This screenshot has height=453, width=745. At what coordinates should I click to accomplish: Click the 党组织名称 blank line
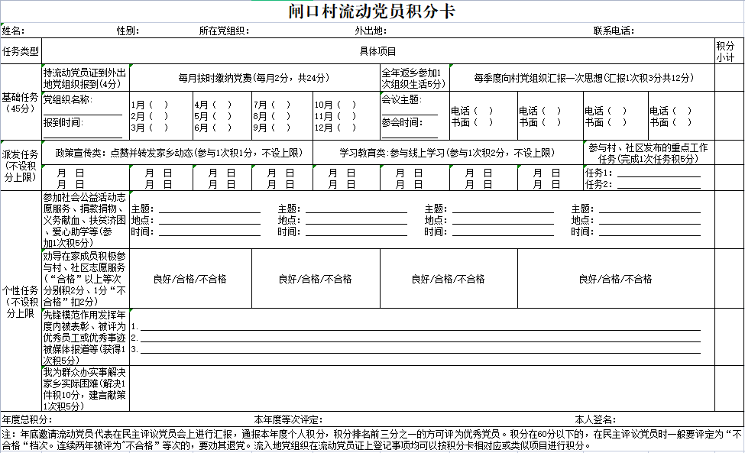pyautogui.click(x=83, y=111)
